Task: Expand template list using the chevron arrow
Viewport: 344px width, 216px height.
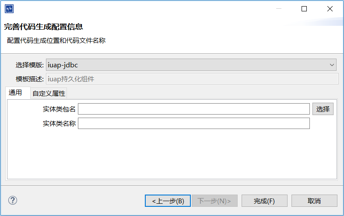Action: [331, 65]
